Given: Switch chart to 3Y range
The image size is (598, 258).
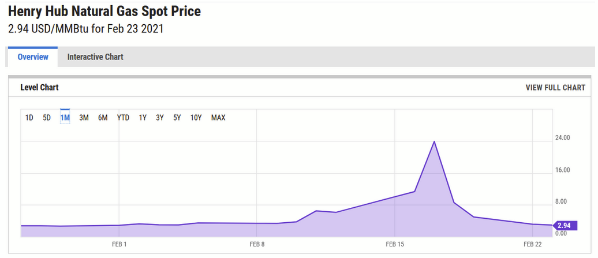Looking at the screenshot, I should (x=160, y=118).
